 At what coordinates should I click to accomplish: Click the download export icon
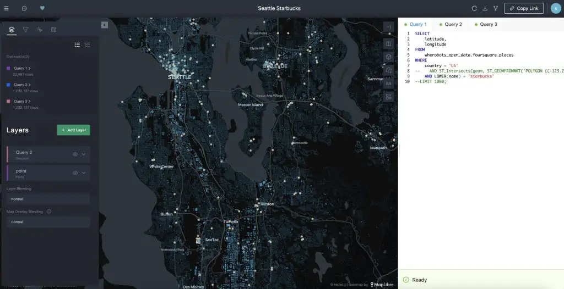(x=485, y=8)
